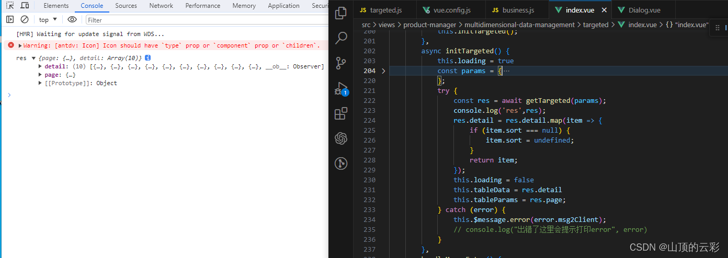Unfold the params block at line 204
This screenshot has width=728, height=258.
[x=383, y=71]
